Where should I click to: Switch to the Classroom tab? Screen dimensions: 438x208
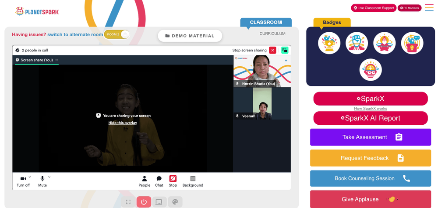coord(266,22)
